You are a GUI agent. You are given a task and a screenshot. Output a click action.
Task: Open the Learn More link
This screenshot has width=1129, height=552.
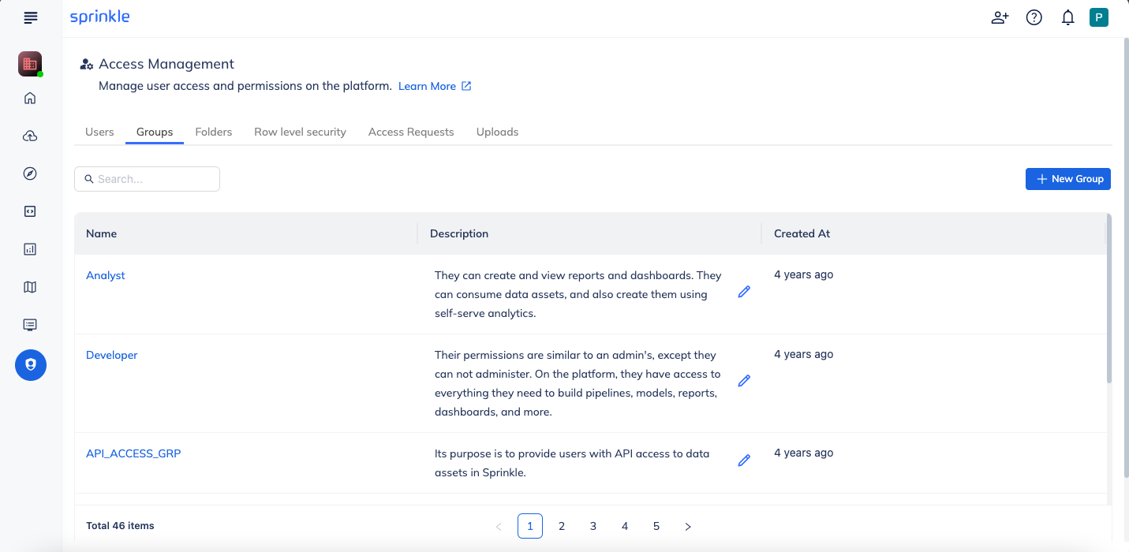pyautogui.click(x=435, y=86)
